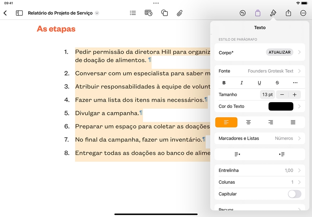Select right text alignment
This screenshot has width=312, height=217.
[x=271, y=122]
